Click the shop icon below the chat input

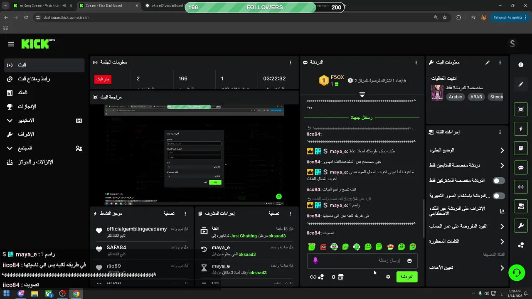click(x=341, y=277)
